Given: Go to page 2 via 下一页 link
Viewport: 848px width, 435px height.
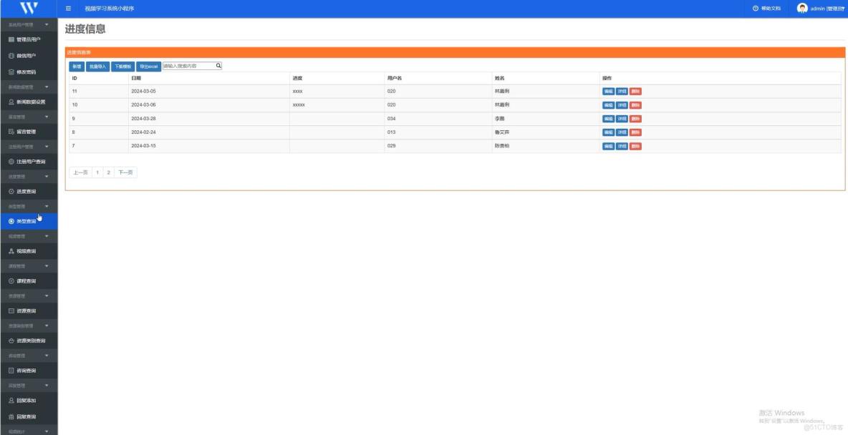Looking at the screenshot, I should pos(125,172).
